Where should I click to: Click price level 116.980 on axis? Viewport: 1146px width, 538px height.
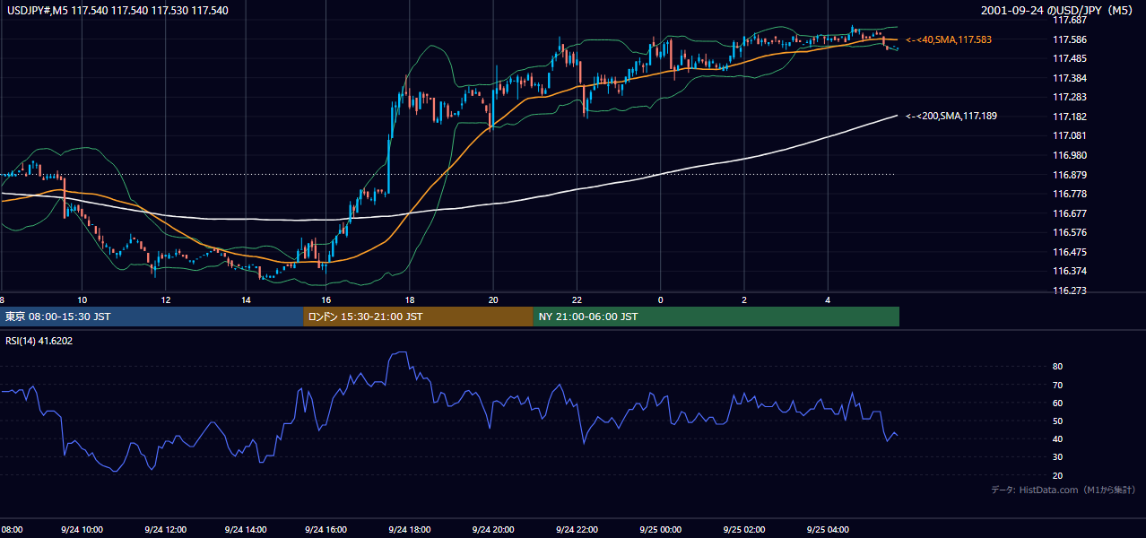1068,155
